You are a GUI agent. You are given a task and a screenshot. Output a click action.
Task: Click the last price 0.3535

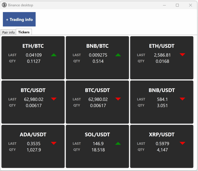34,144
